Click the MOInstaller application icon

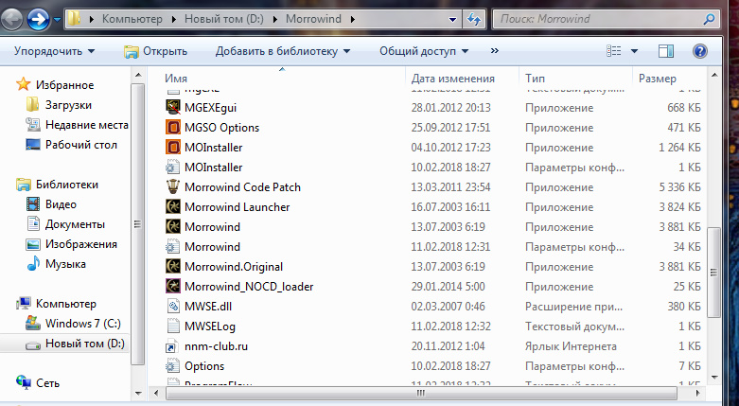click(173, 147)
